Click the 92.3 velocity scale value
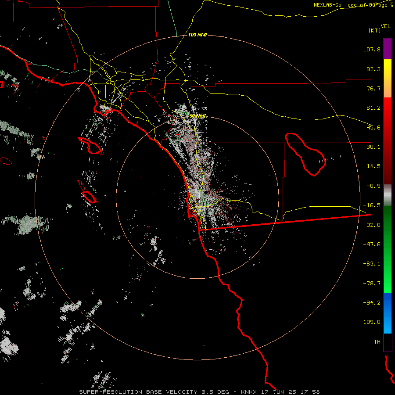The image size is (395, 395). click(x=373, y=69)
